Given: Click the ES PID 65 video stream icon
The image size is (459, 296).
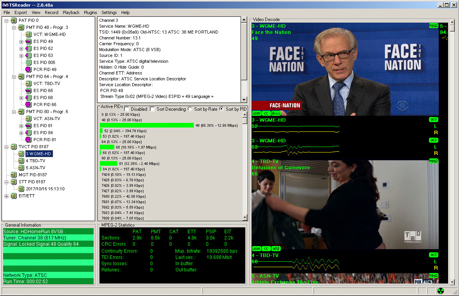Looking at the screenshot, I should tap(28, 90).
